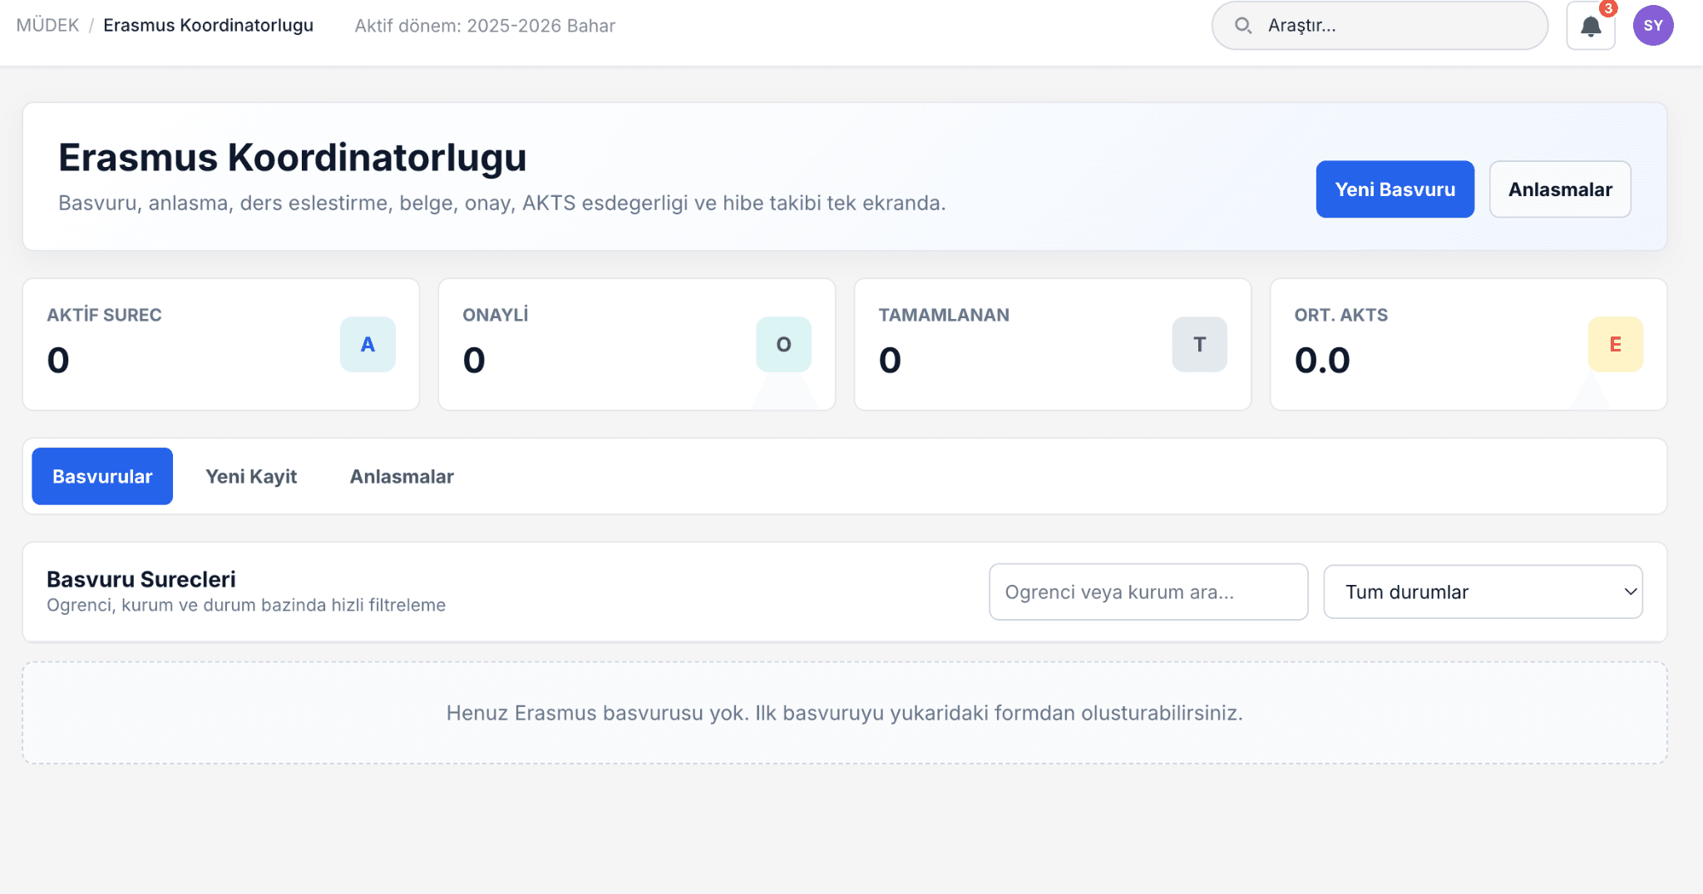
Task: Open the SY user avatar menu
Action: pos(1653,26)
